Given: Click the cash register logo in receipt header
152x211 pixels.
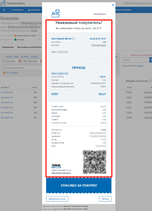Looking at the screenshot, I should [x=56, y=13].
